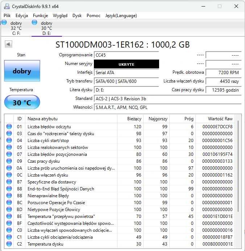Click status icon for attribute BF
245x251 pixels.
click(x=9, y=223)
